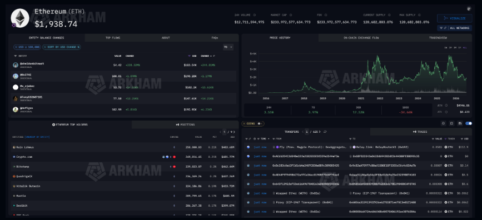Click the Market Cap info icon
Image resolution: width=482 pixels, height=220 pixels.
point(291,15)
